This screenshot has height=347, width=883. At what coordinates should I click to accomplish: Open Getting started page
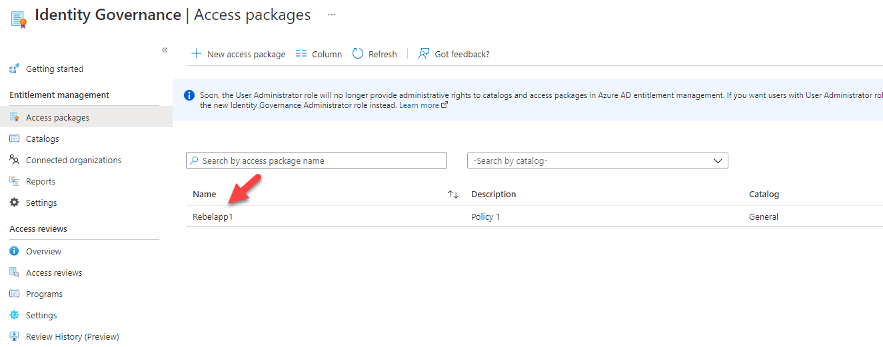[55, 69]
